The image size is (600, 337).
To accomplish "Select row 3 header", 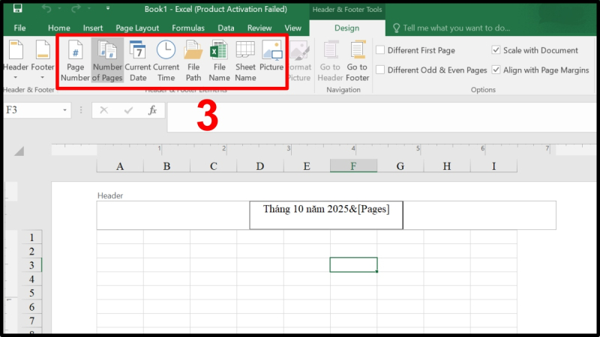I will pyautogui.click(x=31, y=265).
